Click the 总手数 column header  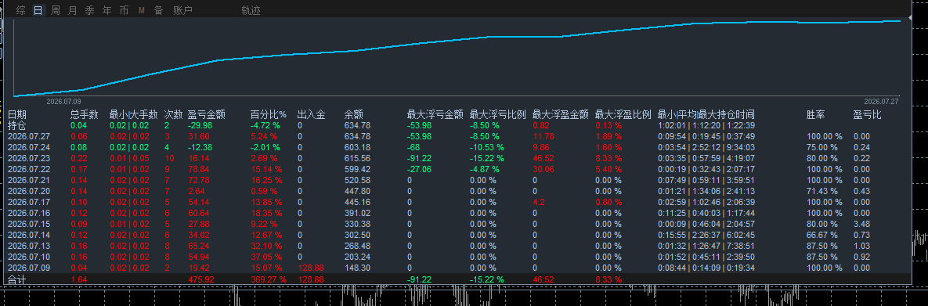84,114
